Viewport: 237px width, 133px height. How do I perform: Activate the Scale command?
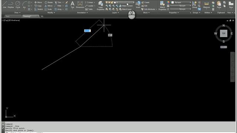point(48,9)
